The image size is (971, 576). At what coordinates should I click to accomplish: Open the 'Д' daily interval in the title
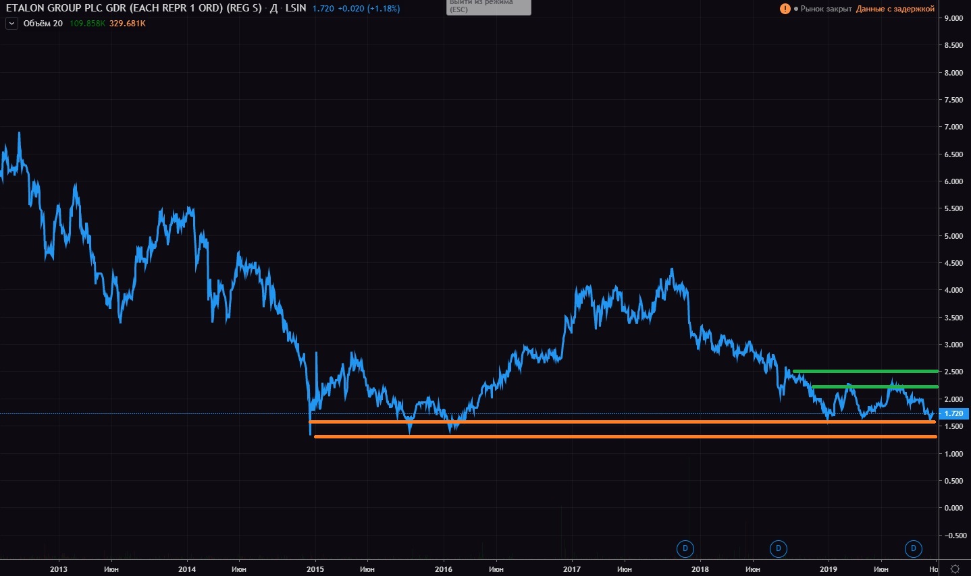[x=273, y=8]
